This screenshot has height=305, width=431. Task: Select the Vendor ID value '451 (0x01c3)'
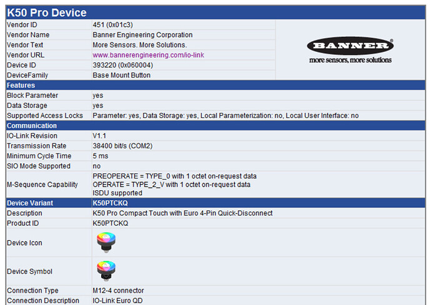coord(112,25)
